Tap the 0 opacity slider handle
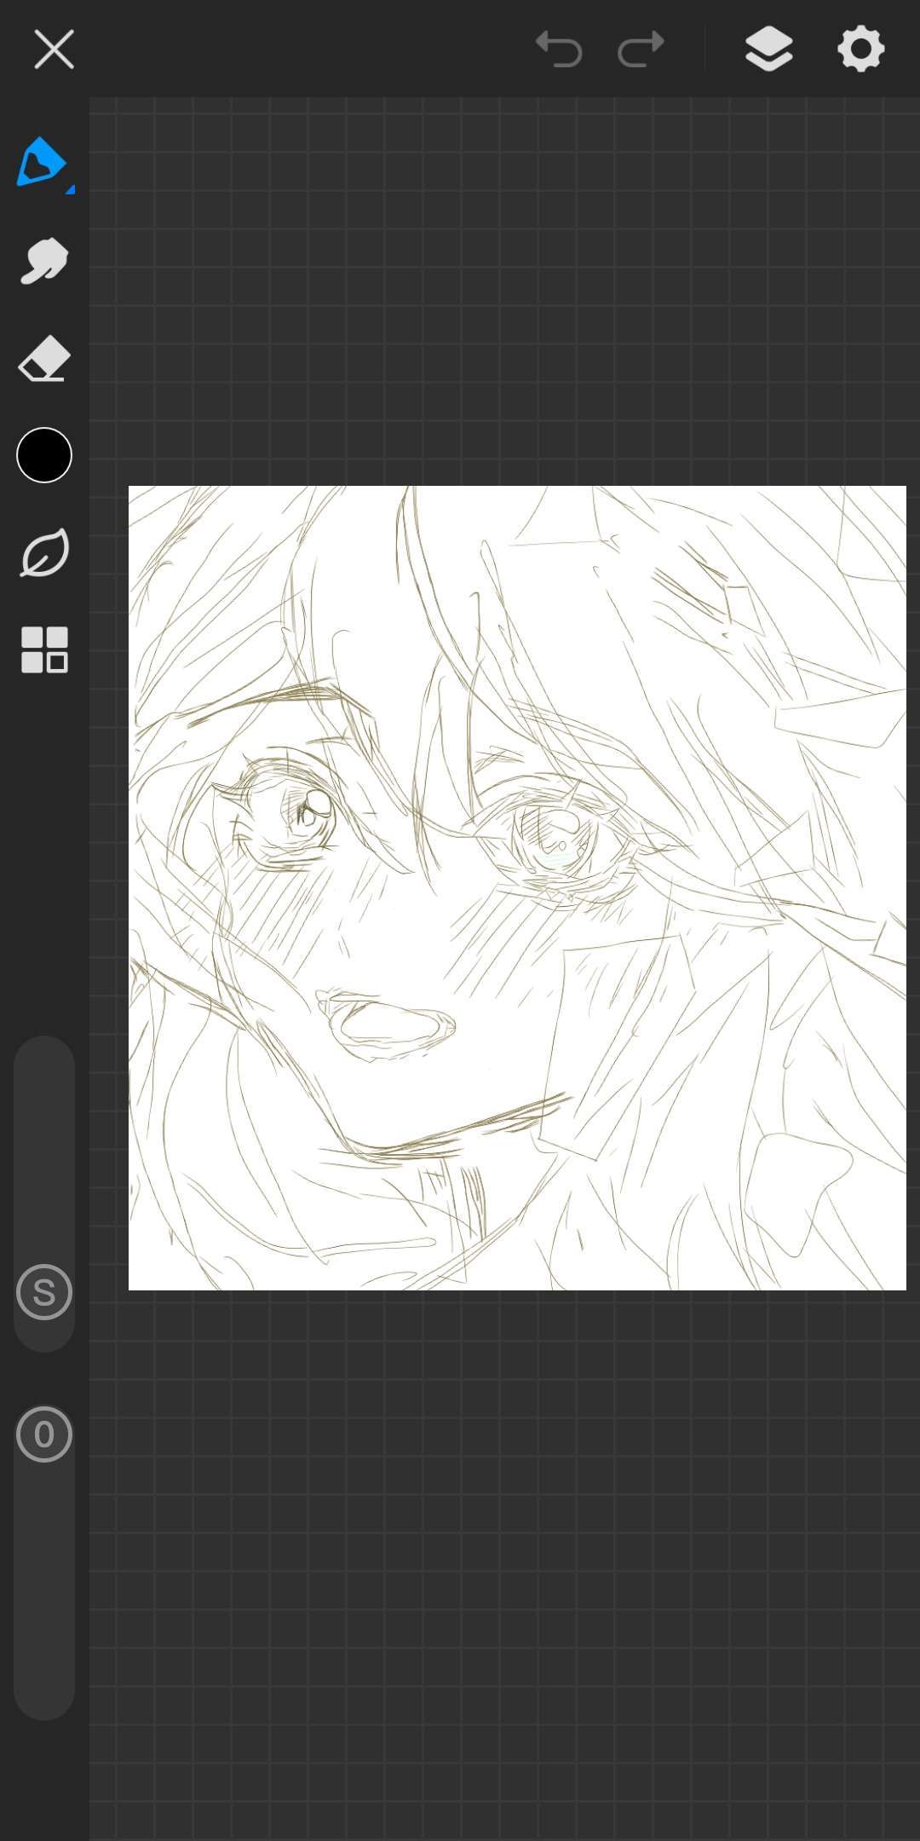 tap(44, 1434)
